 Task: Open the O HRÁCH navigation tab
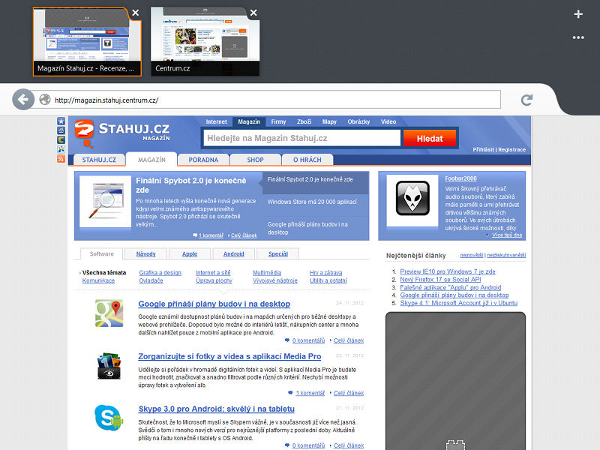click(x=307, y=160)
